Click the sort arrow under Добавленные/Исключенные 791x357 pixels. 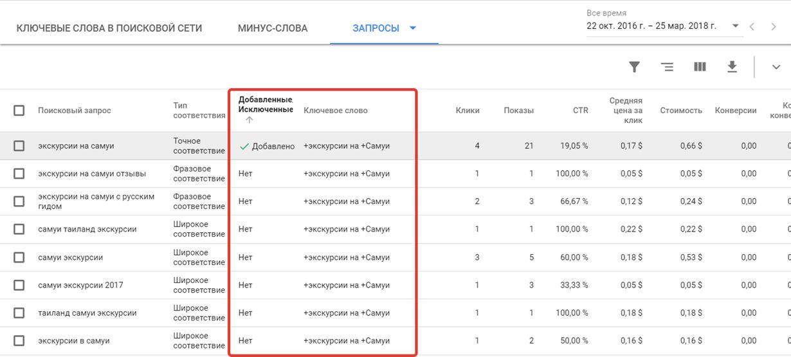point(250,120)
